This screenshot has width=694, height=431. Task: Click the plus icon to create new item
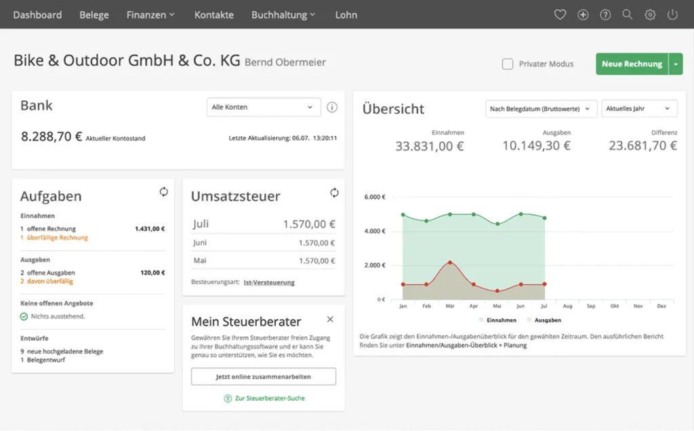(583, 14)
